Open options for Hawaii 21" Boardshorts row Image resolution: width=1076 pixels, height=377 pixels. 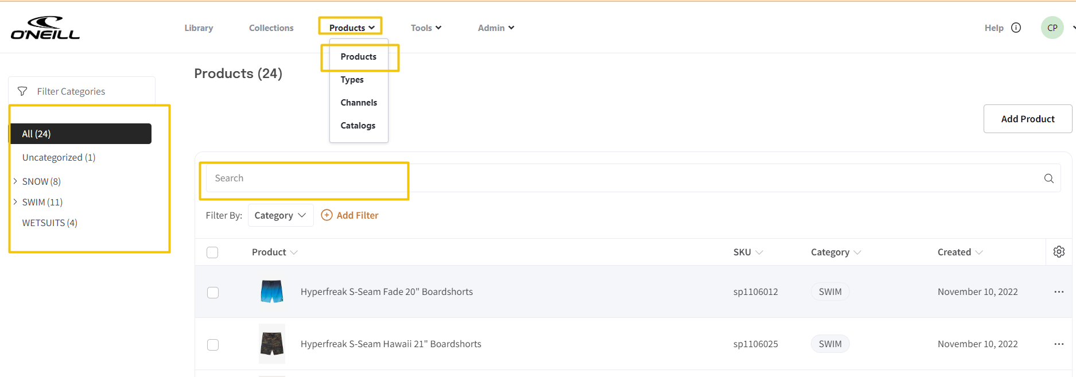tap(1059, 344)
